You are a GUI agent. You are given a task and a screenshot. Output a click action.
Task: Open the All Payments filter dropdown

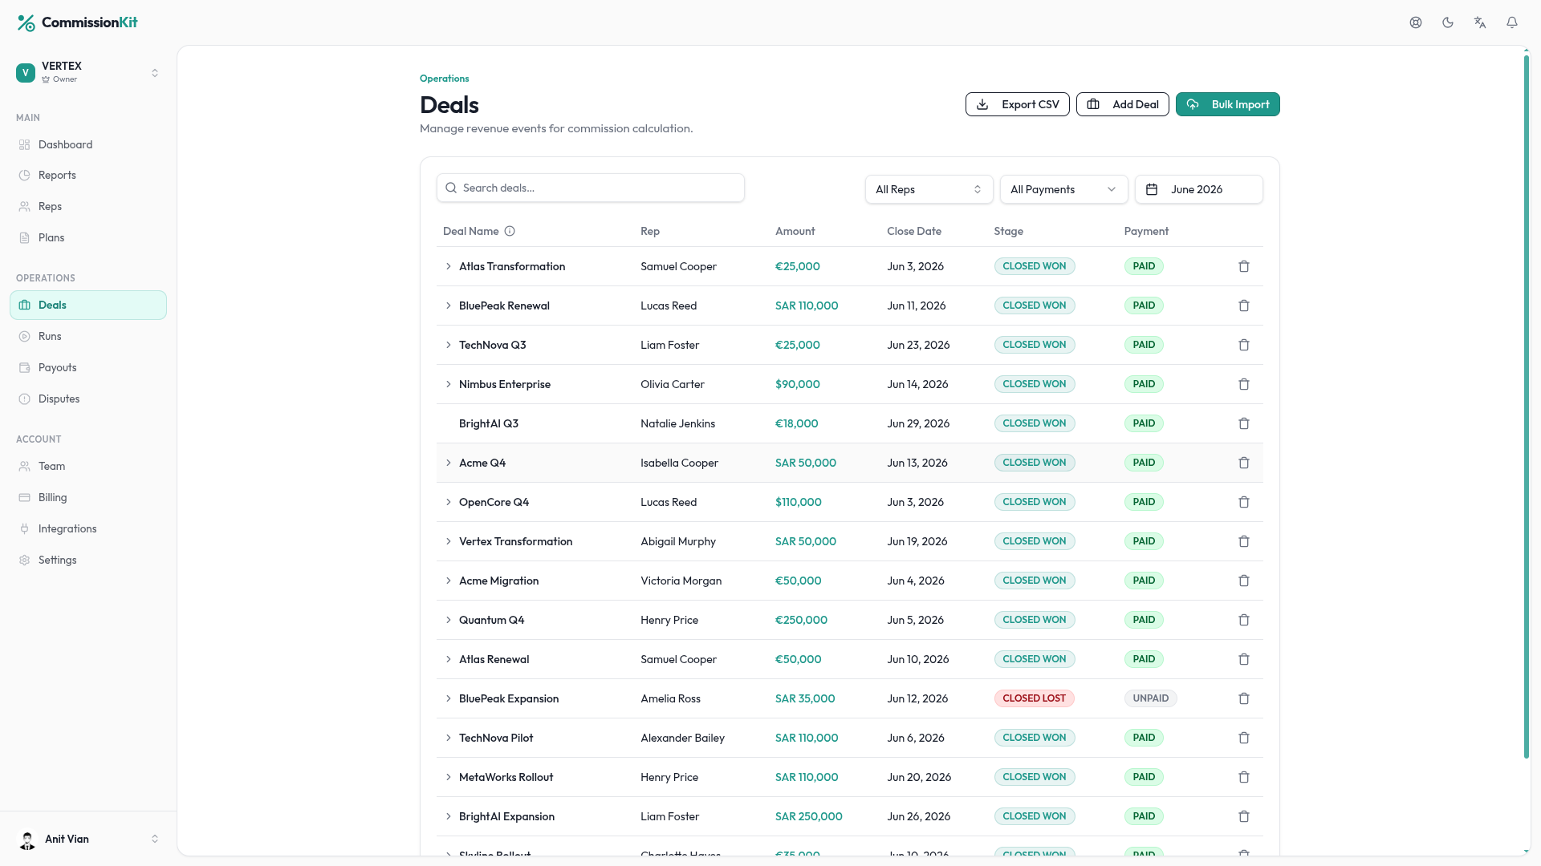tap(1063, 189)
